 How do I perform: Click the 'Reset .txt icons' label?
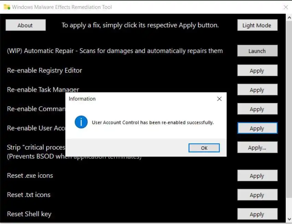29,195
